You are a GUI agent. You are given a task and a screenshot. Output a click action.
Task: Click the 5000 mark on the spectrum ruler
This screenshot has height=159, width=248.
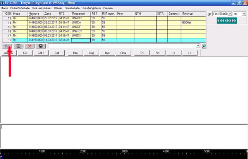[207, 151]
